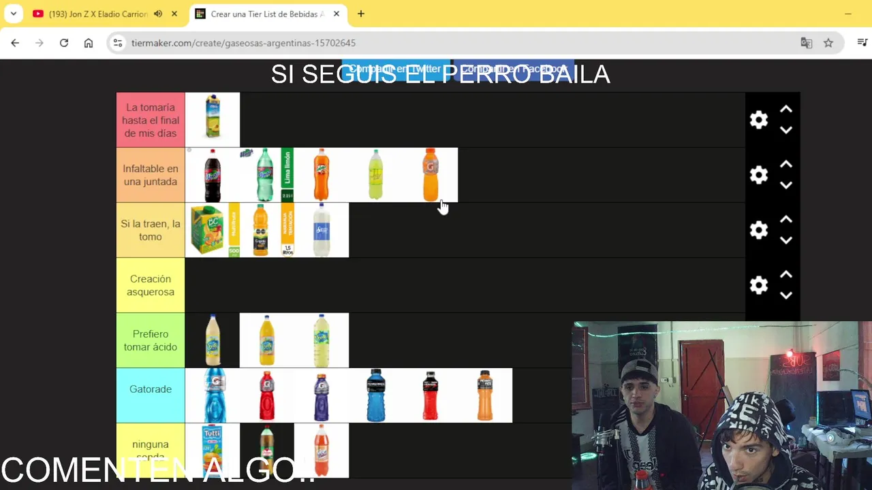Image resolution: width=872 pixels, height=490 pixels.
Task: Open the translate page icon
Action: click(x=807, y=43)
